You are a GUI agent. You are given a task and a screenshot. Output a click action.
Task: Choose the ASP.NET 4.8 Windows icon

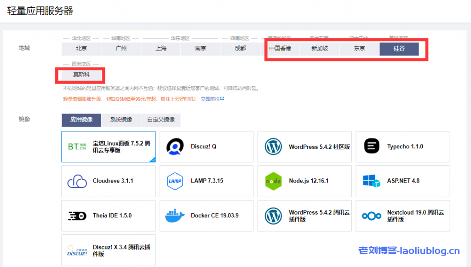pyautogui.click(x=372, y=181)
